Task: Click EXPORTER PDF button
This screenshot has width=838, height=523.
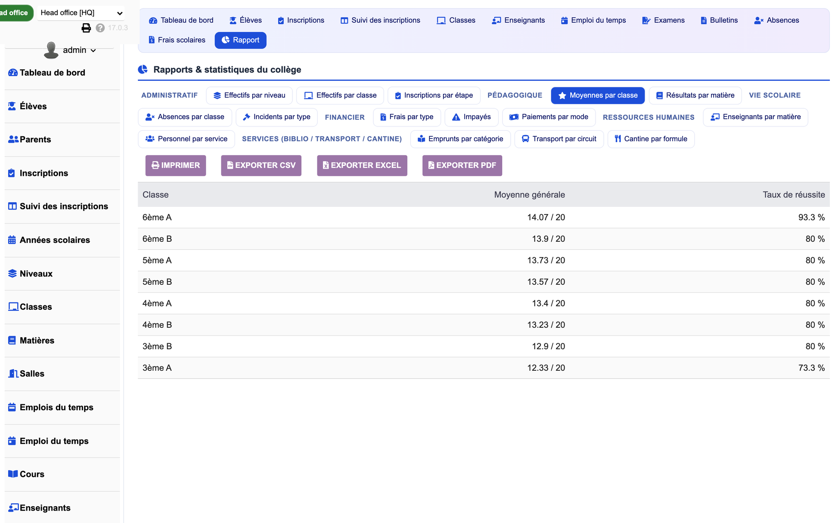Action: [x=462, y=166]
